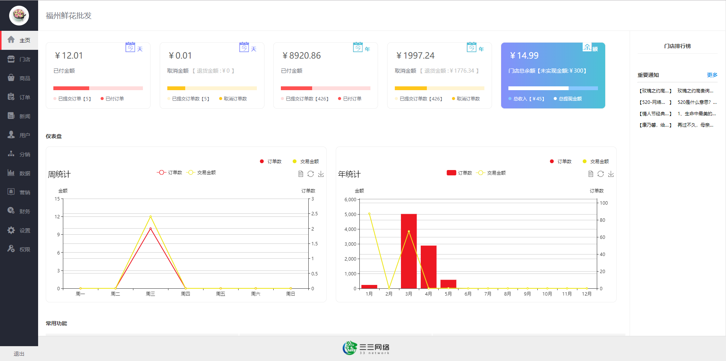Open the weekly chart data view icon

pyautogui.click(x=301, y=174)
